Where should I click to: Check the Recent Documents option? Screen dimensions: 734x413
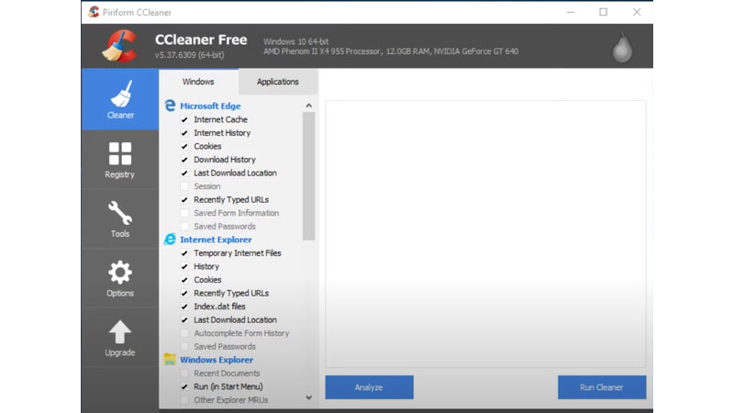click(184, 374)
